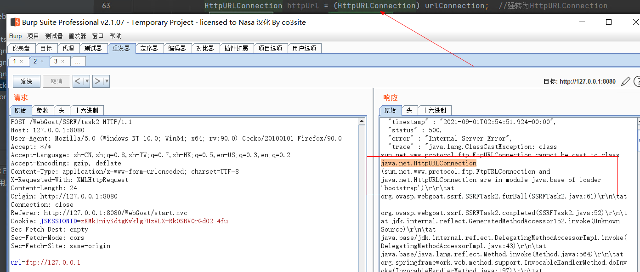Image resolution: width=640 pixels, height=272 pixels.
Task: Select 头 tab in request panel
Action: point(61,110)
